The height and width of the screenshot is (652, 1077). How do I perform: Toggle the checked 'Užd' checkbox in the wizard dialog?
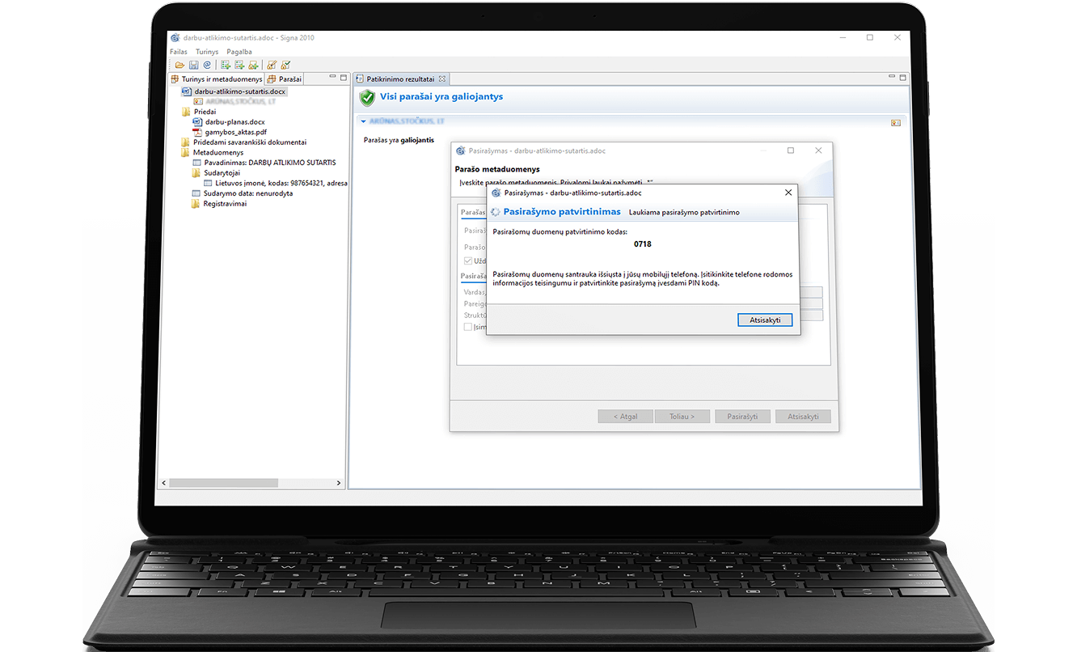(x=468, y=260)
